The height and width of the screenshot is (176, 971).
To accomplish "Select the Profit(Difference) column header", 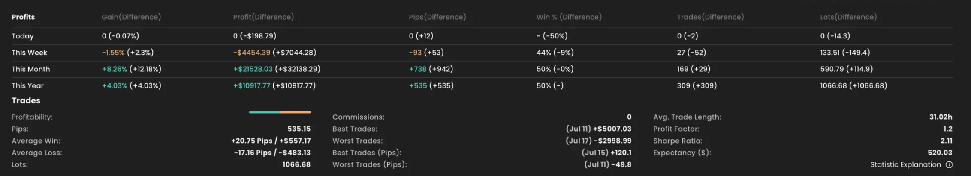I will pyautogui.click(x=263, y=17).
